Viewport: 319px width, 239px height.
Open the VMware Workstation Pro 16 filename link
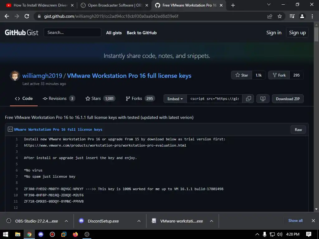click(58, 129)
